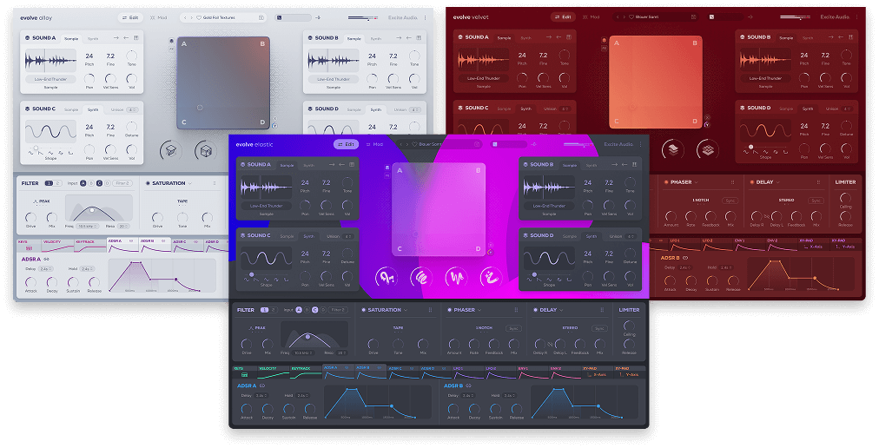The image size is (879, 448).
Task: Click Sound A right arrow in elastic
Action: click(332, 164)
